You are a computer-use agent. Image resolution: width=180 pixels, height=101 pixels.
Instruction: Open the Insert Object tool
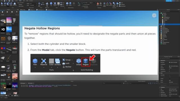point(104,4)
